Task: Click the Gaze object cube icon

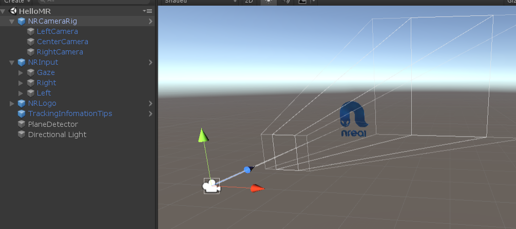Action: point(31,72)
